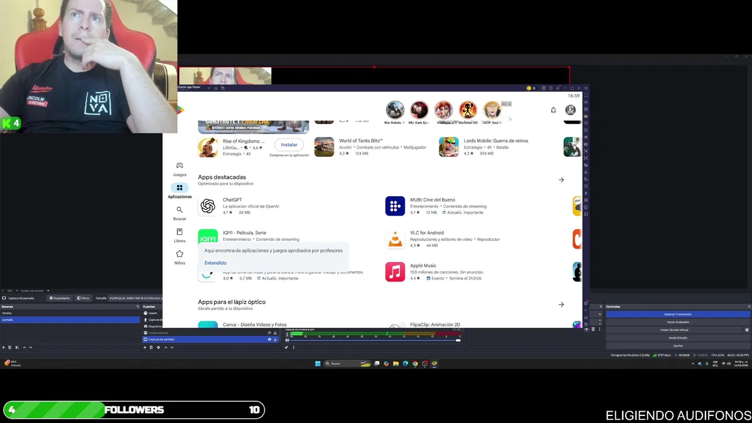752x423 pixels.
Task: Open the iQIYI app icon
Action: click(x=207, y=237)
